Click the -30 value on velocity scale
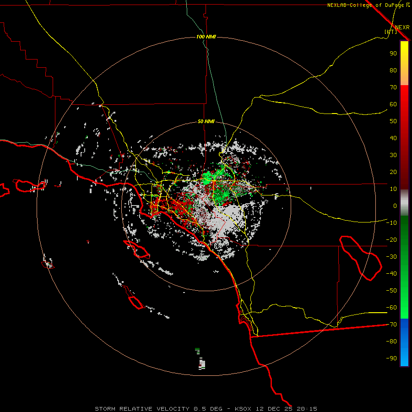 391,257
